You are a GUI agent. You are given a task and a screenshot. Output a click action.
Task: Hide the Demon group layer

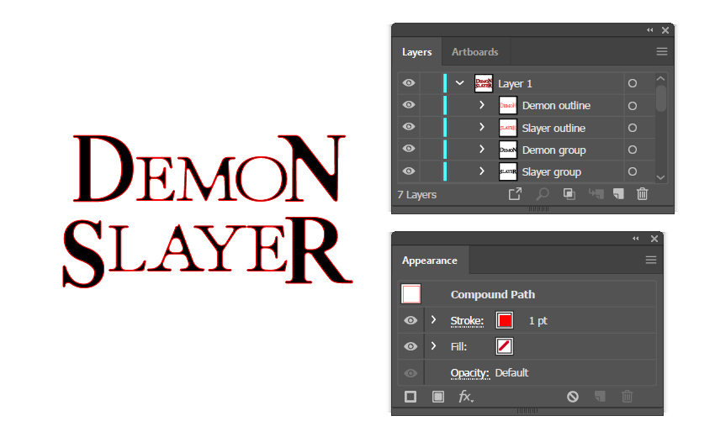[409, 148]
